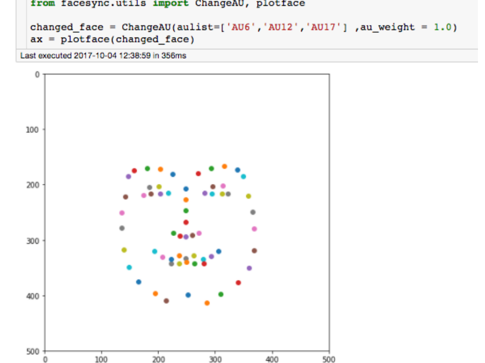Place cursor on the ax = plotface(changed_face) line

coord(112,39)
